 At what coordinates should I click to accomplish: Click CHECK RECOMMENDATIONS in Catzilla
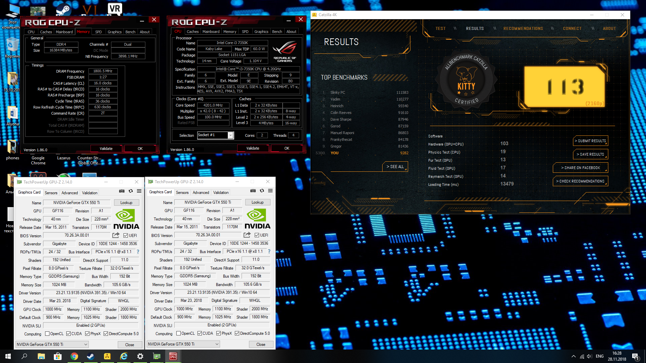coord(580,181)
